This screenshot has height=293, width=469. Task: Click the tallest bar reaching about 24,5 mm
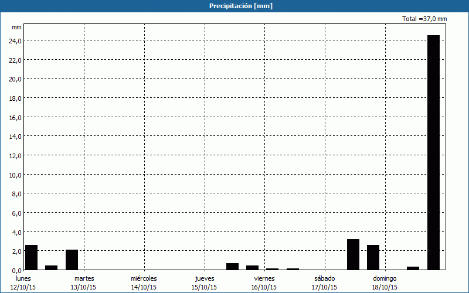[433, 152]
